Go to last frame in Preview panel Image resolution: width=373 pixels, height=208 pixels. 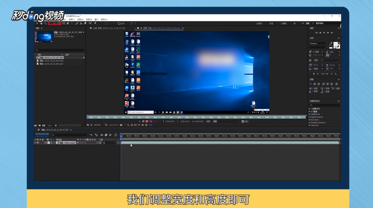pyautogui.click(x=332, y=33)
